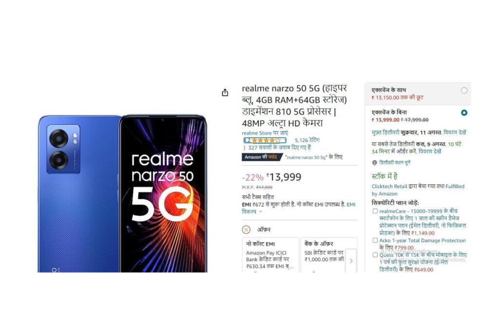Open the bank offers card

[325, 255]
